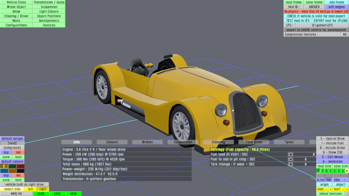Viewport: 349px width, 196px height.
Task: Toggle I – Include Fuel
Action: (x=333, y=143)
